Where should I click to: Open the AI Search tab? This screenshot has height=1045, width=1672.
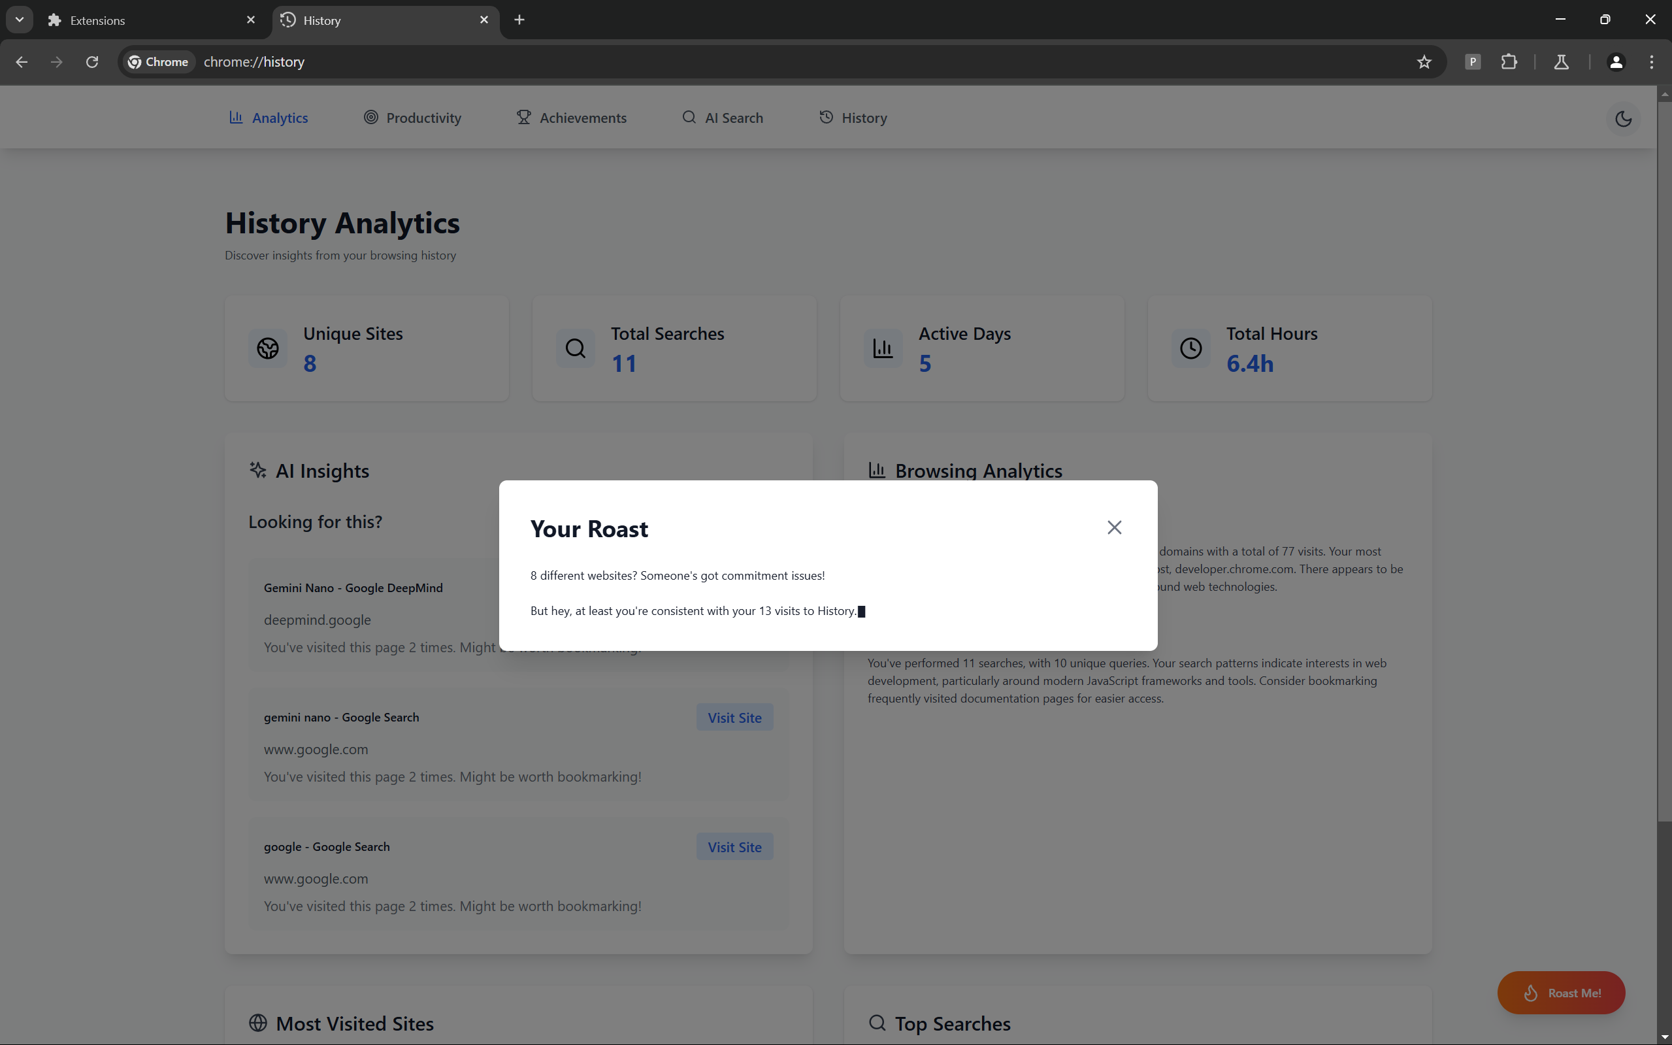723,118
